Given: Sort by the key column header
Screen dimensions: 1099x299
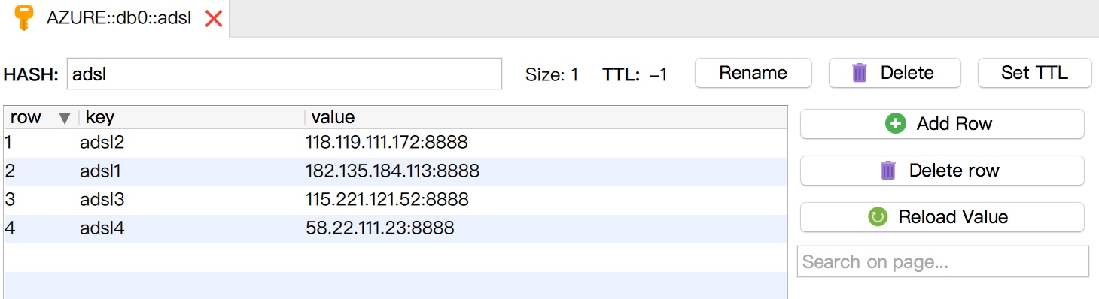Looking at the screenshot, I should [191, 117].
